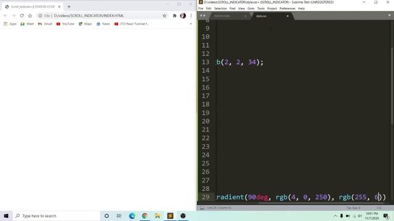Go forward in Chrome browser
The image size is (394, 221).
pos(14,15)
